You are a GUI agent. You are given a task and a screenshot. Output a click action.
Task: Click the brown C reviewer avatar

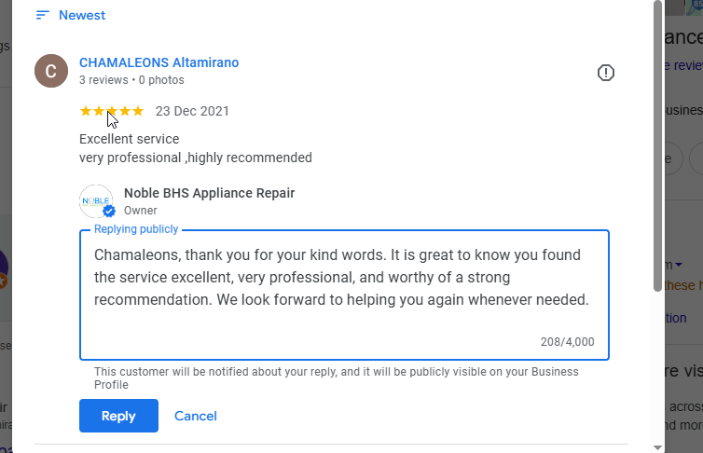click(x=51, y=71)
